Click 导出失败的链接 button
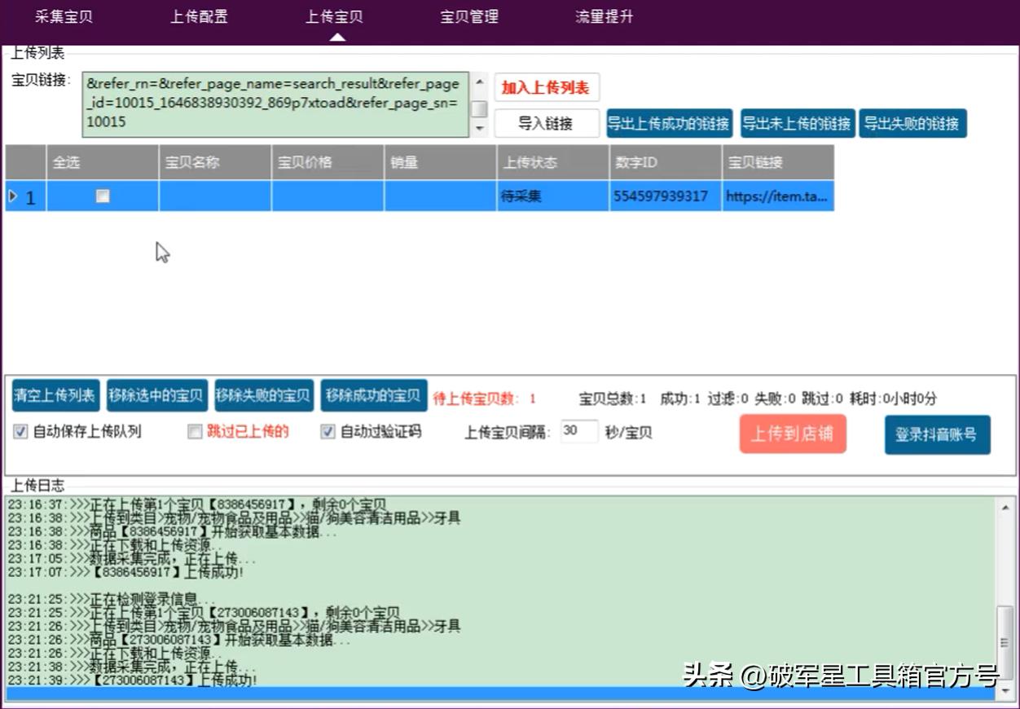 [912, 124]
